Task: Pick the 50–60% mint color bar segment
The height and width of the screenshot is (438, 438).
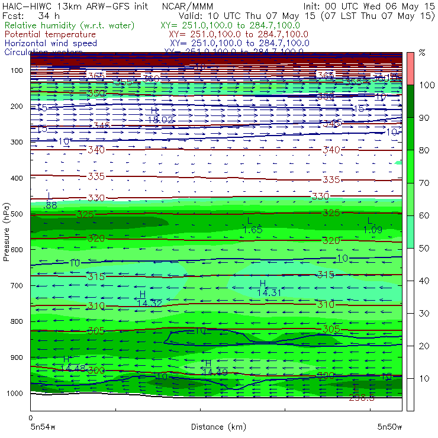Action: pyautogui.click(x=410, y=232)
